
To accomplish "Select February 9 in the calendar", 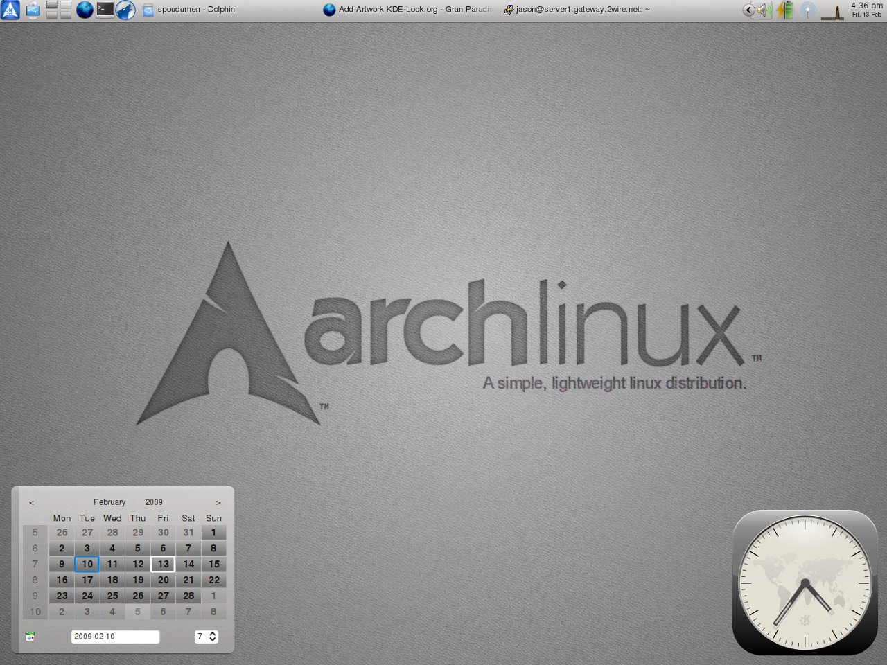I will (x=62, y=564).
